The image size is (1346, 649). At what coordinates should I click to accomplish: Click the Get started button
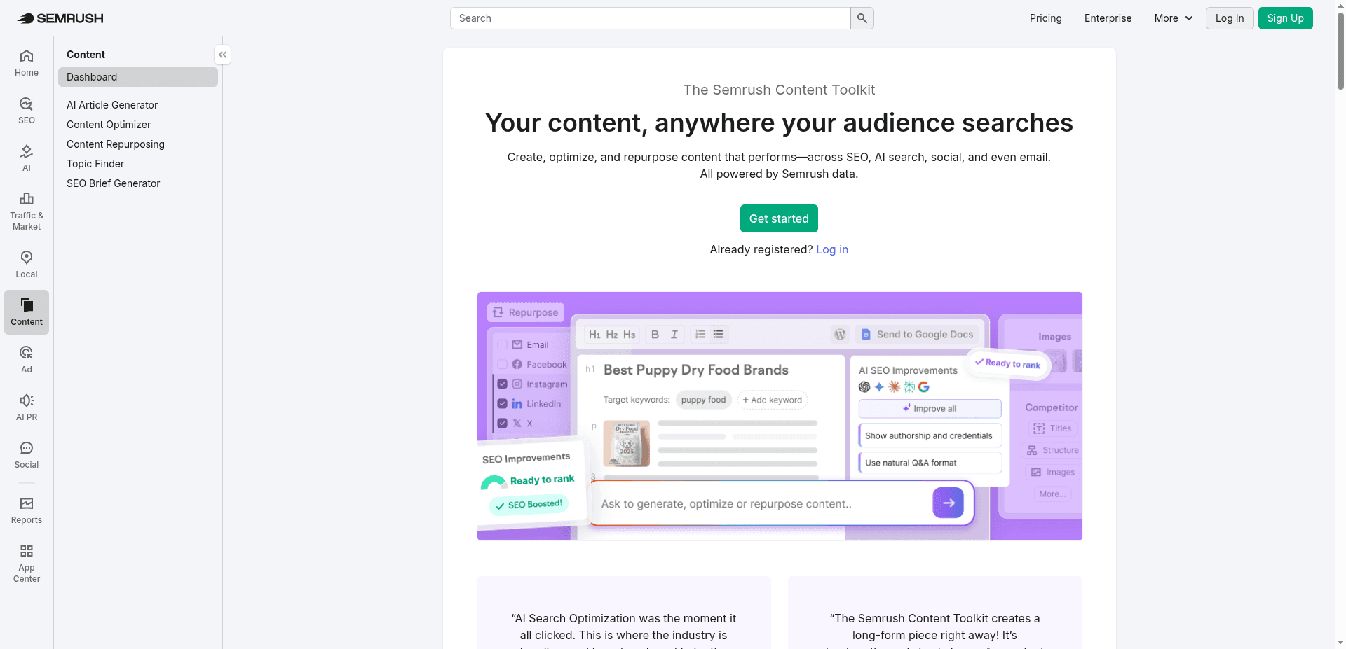pyautogui.click(x=779, y=218)
